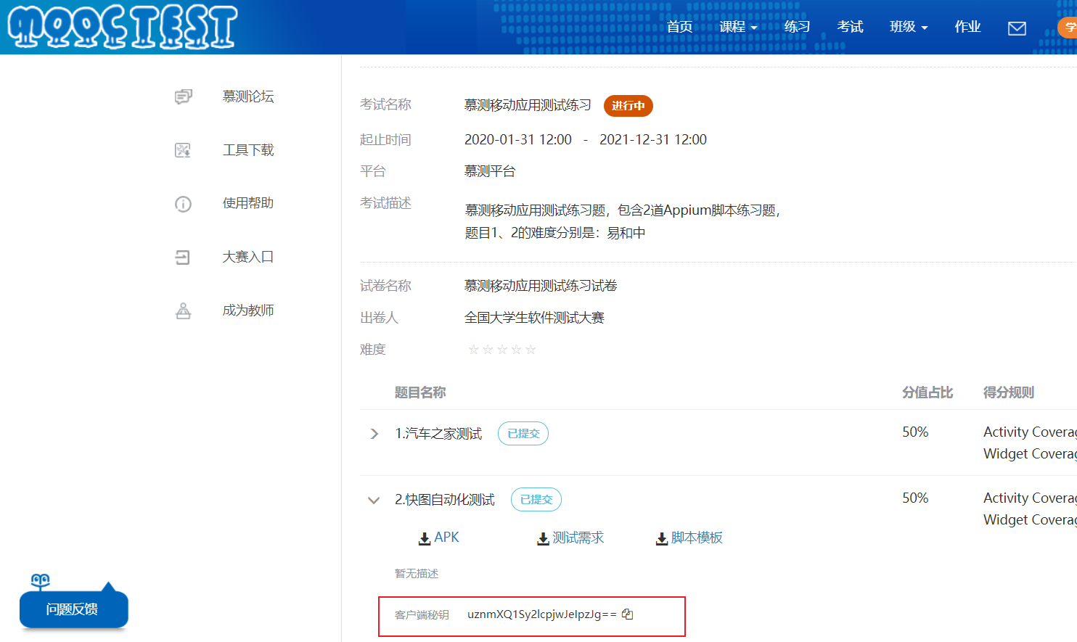Click exam name 慕测移动应用测试练习
This screenshot has height=642, width=1077.
(528, 105)
